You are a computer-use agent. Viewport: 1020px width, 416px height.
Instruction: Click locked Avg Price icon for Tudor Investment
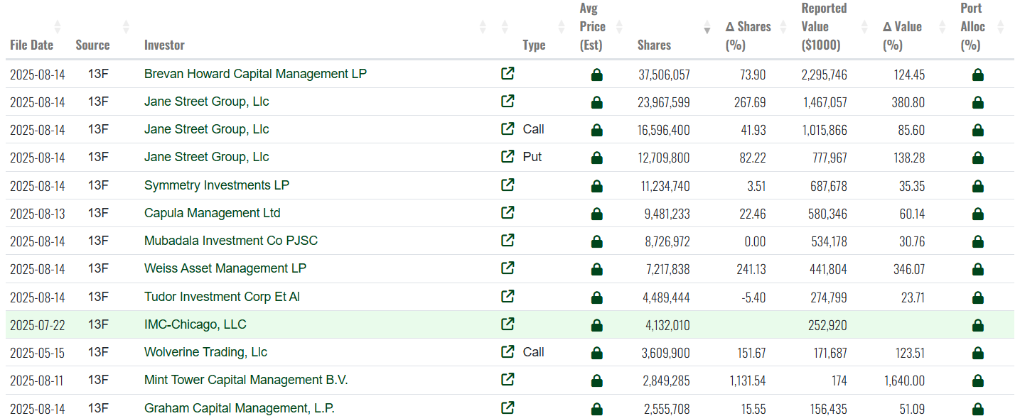pyautogui.click(x=597, y=297)
